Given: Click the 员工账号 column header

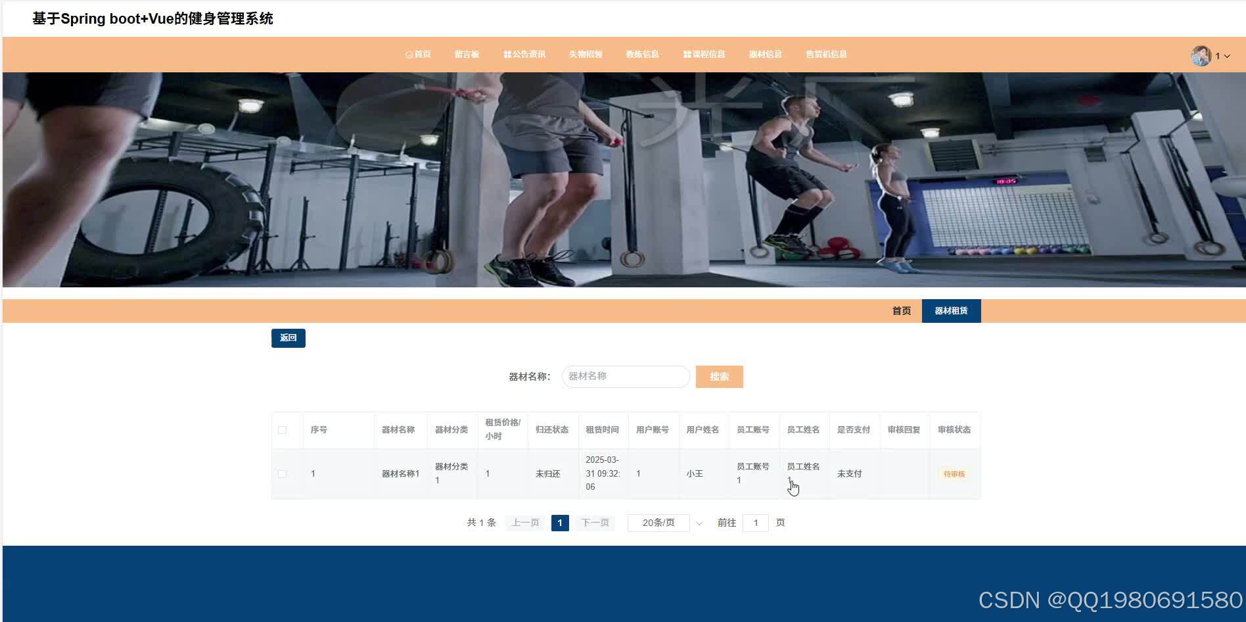Looking at the screenshot, I should coord(753,430).
